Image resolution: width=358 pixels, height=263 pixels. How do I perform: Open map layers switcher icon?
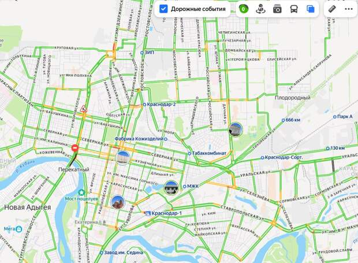tap(311, 9)
